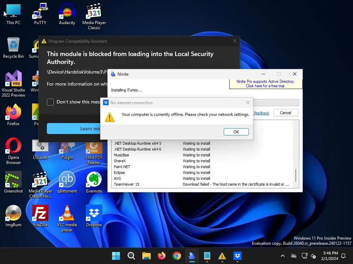Open the Pidgin desktop shortcut
This screenshot has width=353, height=264.
pyautogui.click(x=67, y=150)
